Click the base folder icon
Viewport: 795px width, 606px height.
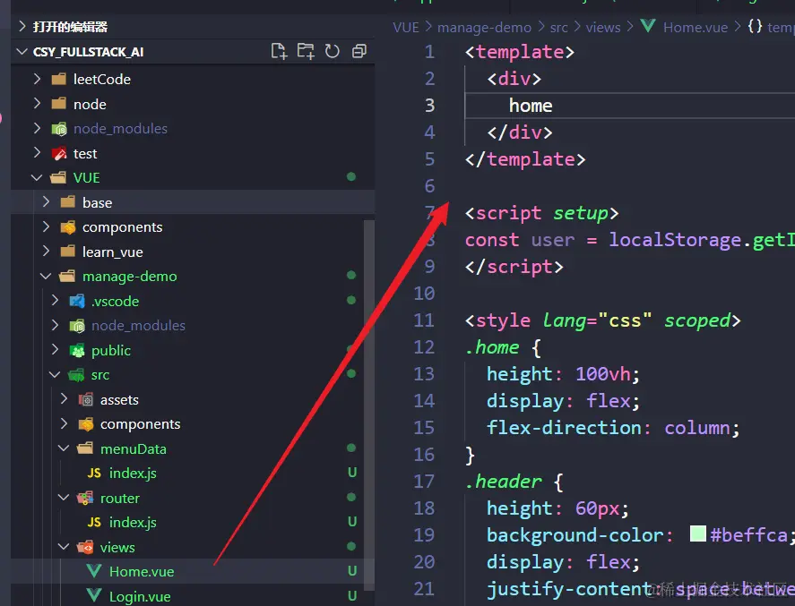click(67, 202)
